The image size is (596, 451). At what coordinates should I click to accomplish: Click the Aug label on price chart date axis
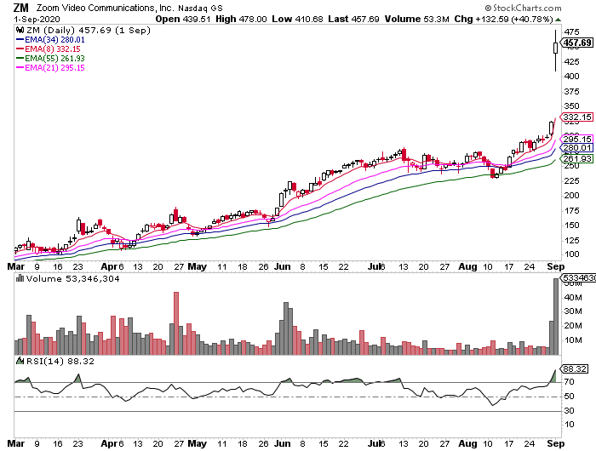467,266
